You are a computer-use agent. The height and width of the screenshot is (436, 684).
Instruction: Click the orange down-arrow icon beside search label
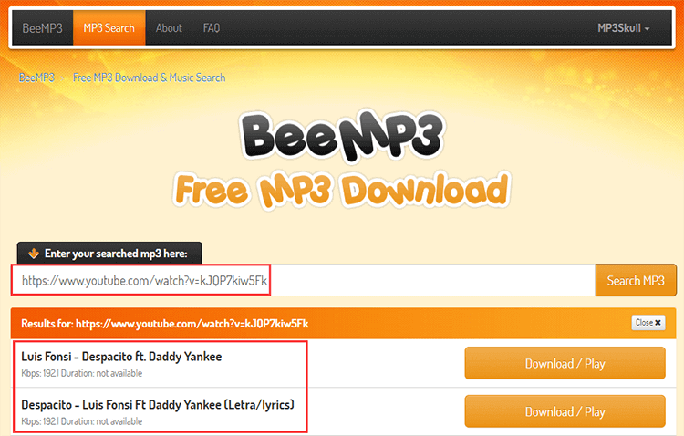coord(33,254)
